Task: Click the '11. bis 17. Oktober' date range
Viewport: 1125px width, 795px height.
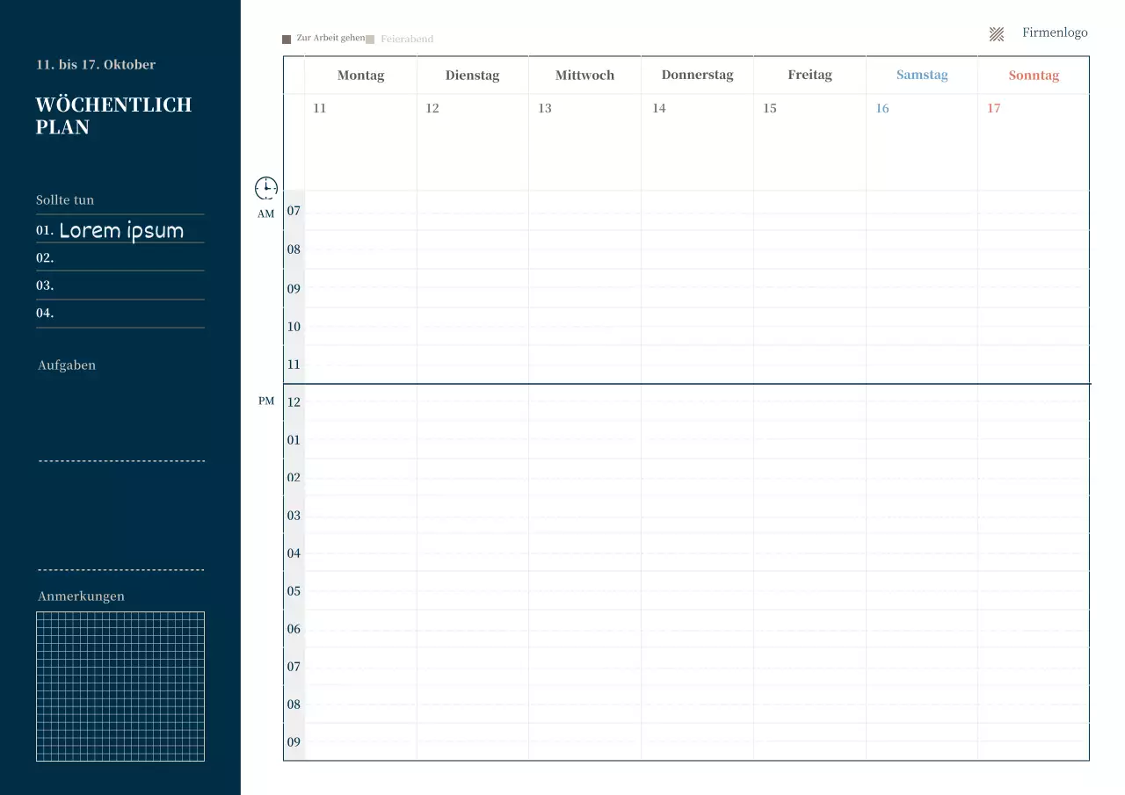Action: click(x=96, y=65)
